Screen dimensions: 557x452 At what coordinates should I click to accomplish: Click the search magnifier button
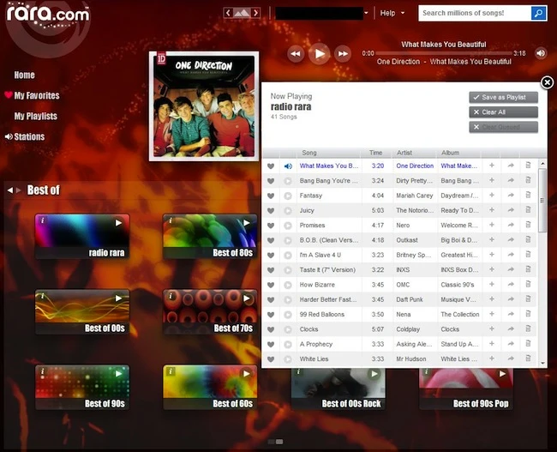click(x=538, y=13)
